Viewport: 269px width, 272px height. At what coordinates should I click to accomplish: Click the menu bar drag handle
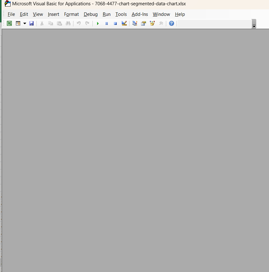point(4,14)
